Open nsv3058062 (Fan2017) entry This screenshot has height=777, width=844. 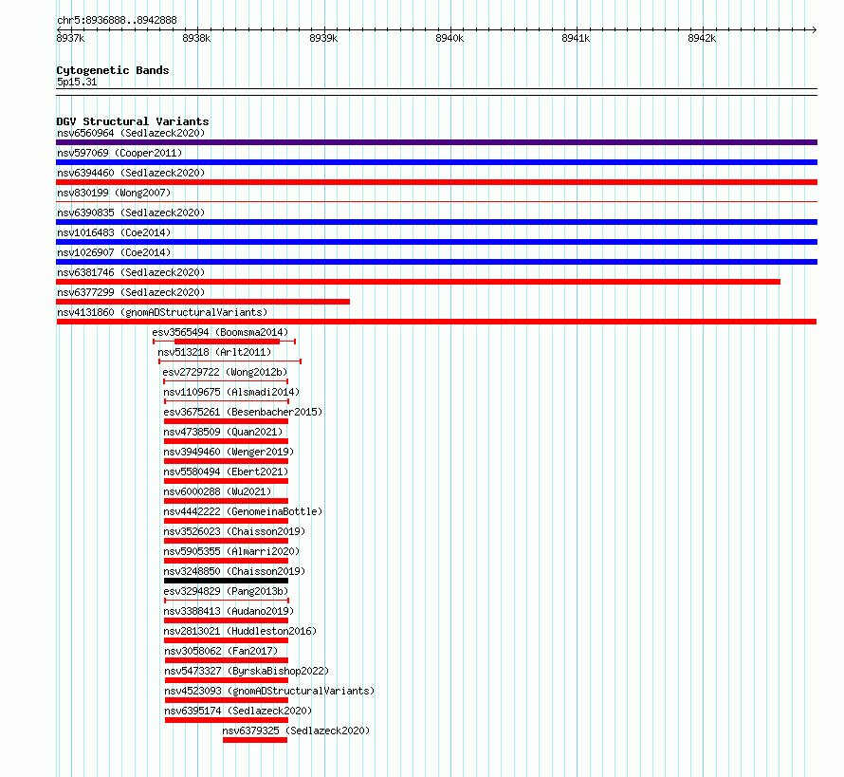tap(221, 651)
